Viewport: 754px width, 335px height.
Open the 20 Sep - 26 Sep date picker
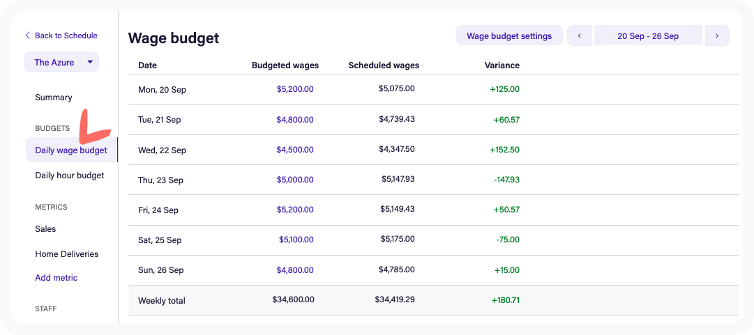(x=648, y=36)
